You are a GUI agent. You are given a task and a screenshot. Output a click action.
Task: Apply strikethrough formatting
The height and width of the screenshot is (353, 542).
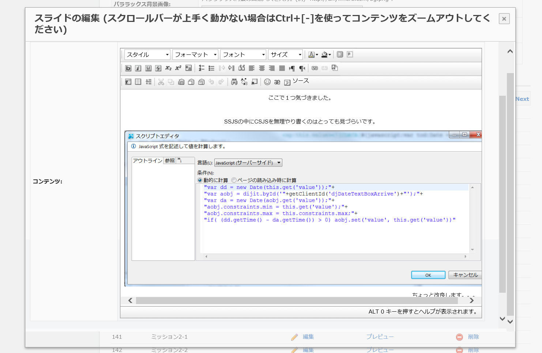(x=158, y=68)
